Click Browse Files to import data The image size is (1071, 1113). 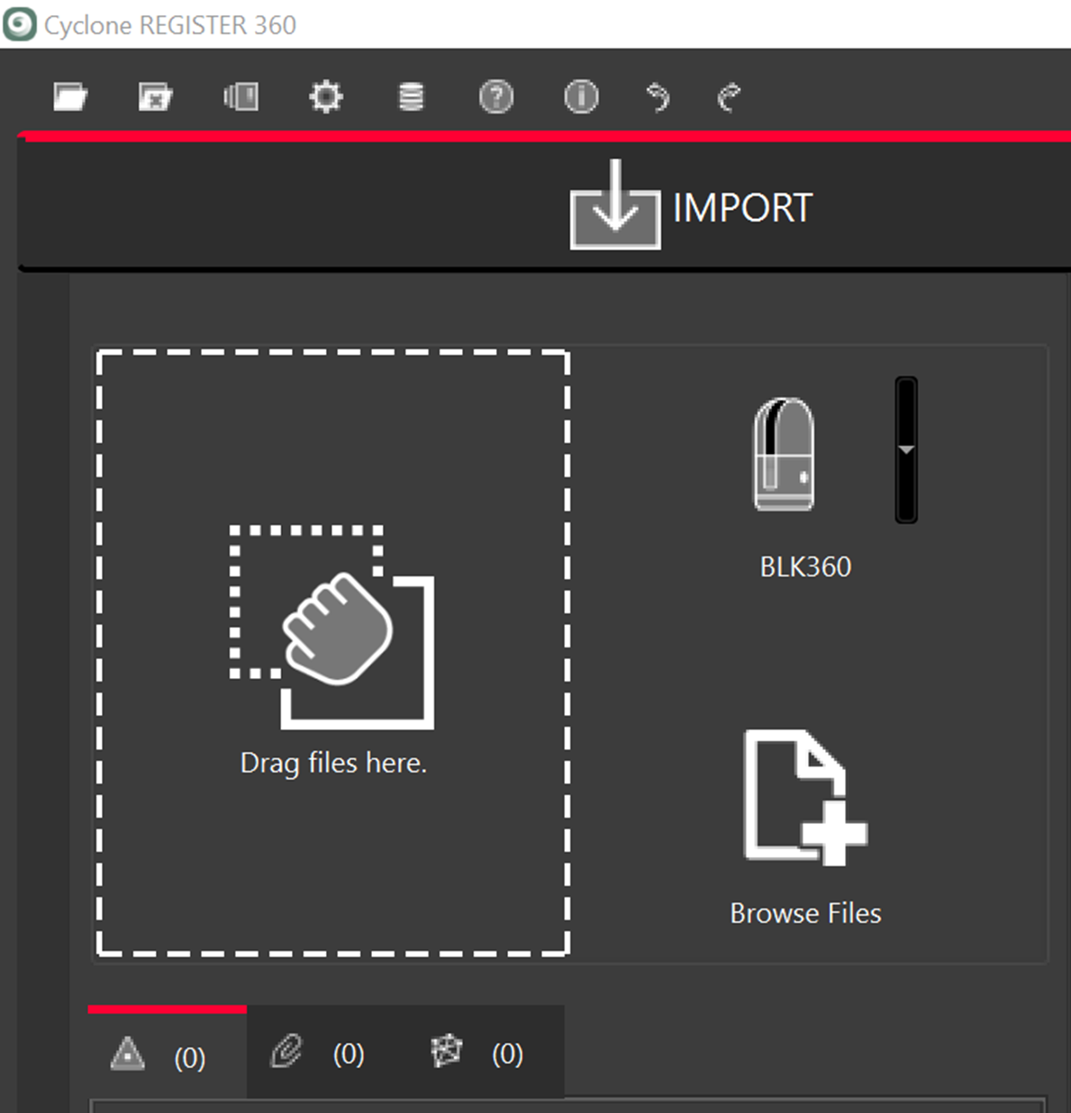(x=804, y=810)
